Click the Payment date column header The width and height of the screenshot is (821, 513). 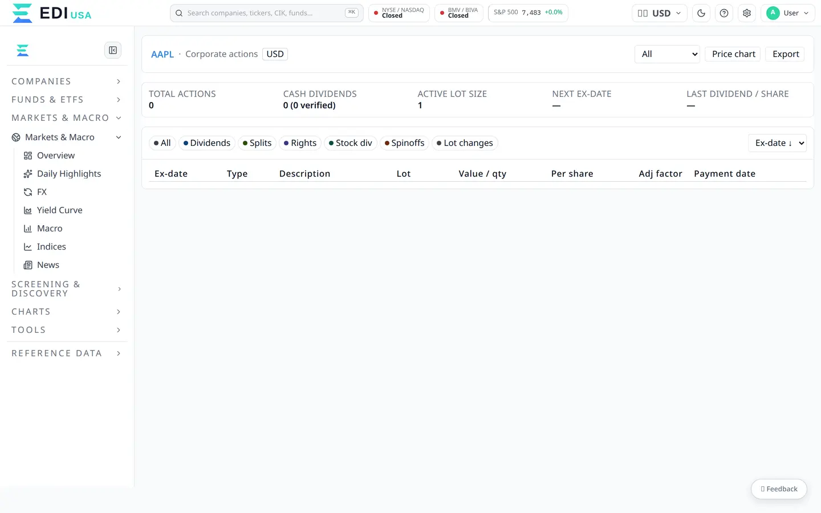[x=725, y=174]
